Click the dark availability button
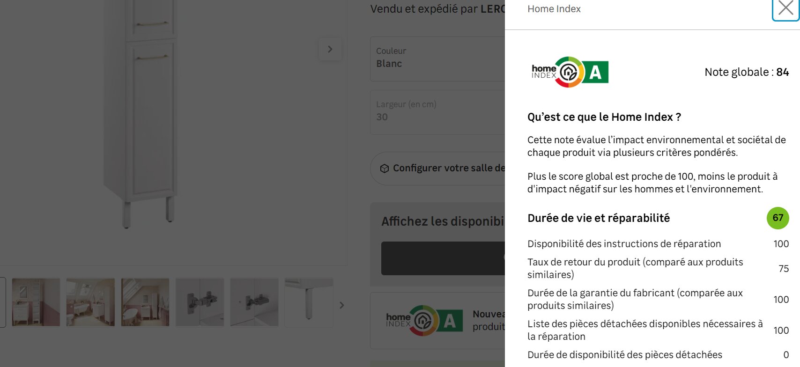 point(443,258)
